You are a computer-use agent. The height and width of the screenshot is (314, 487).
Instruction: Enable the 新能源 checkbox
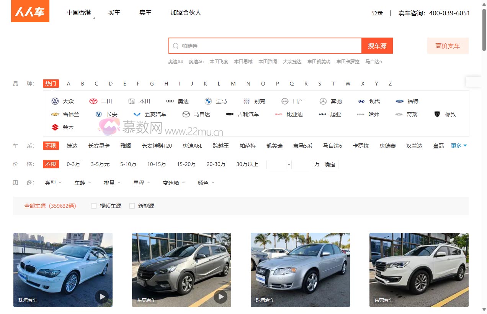(132, 205)
